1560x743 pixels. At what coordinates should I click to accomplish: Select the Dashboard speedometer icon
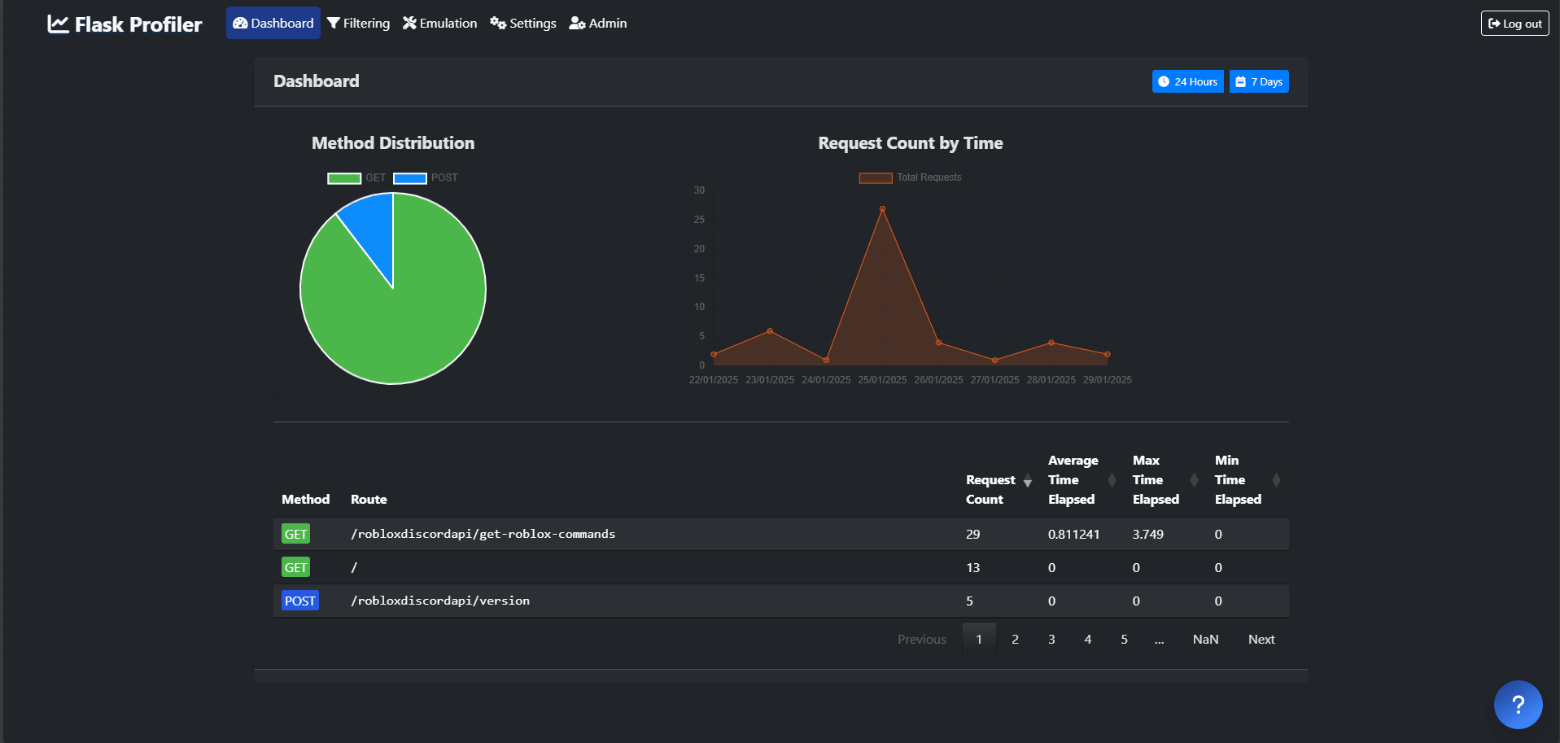coord(239,23)
